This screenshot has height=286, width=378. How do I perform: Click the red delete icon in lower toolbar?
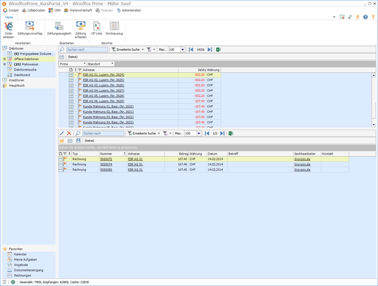69,134
